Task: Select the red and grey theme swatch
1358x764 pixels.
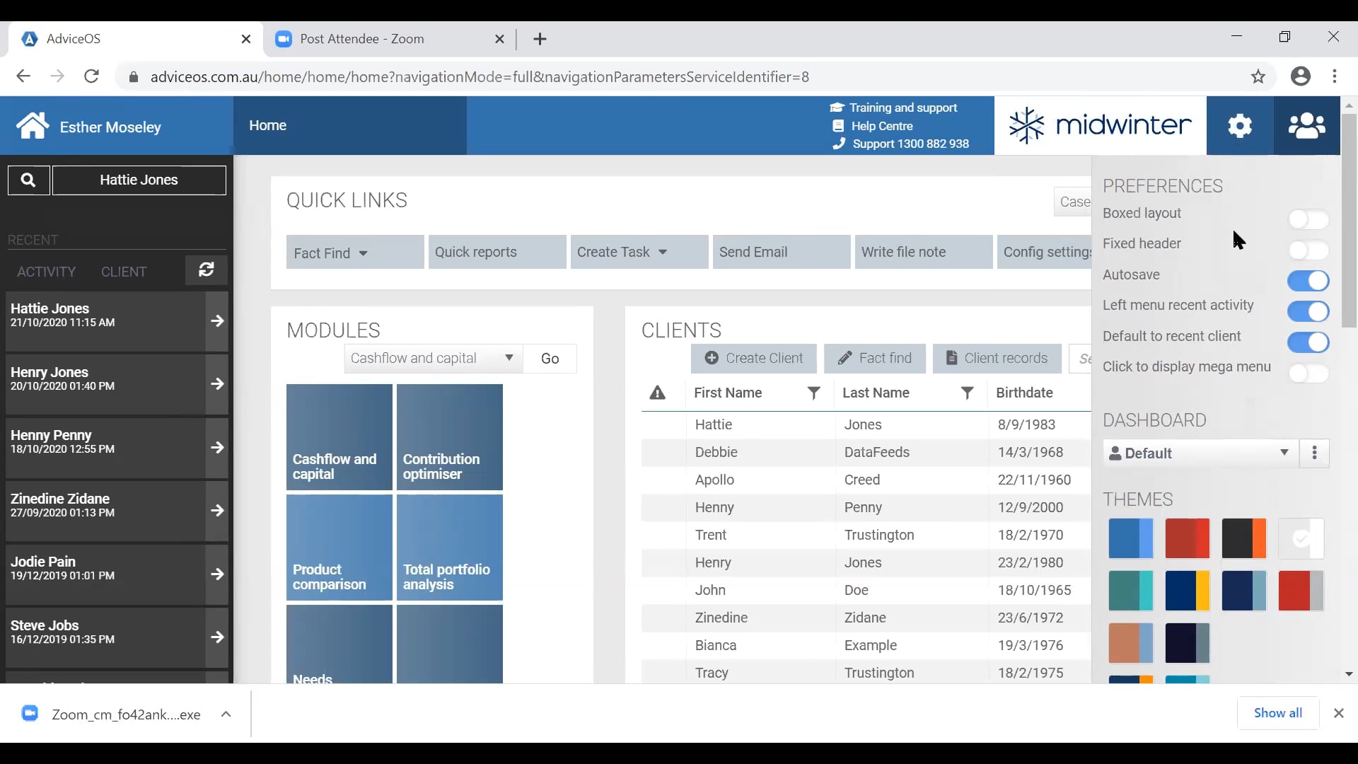Action: (1301, 591)
